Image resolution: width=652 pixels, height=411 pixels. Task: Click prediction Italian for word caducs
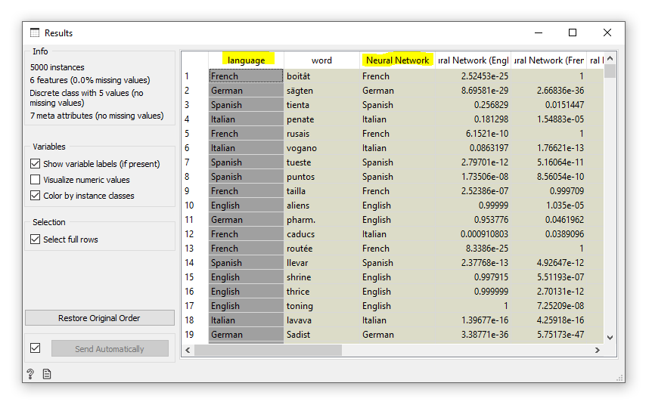tap(397, 234)
